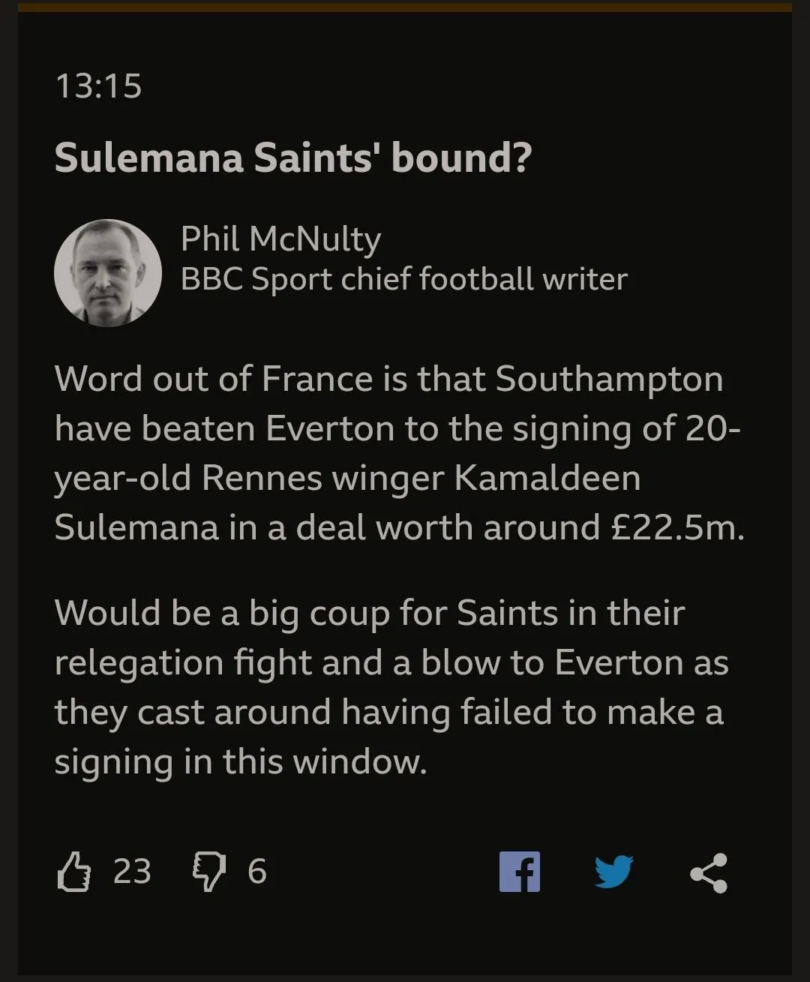This screenshot has width=810, height=982.
Task: Share the post on Twitter
Action: point(613,872)
